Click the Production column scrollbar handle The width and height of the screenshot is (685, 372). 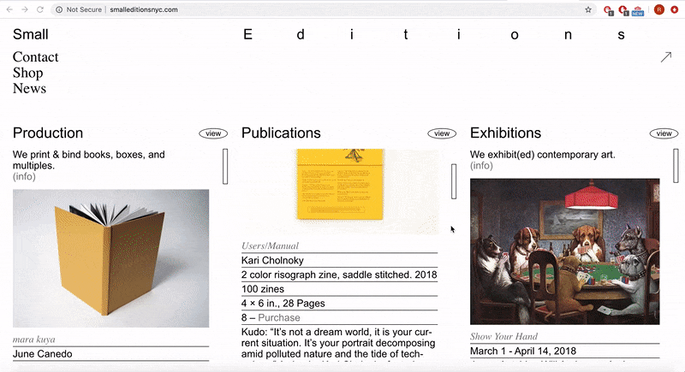point(225,167)
